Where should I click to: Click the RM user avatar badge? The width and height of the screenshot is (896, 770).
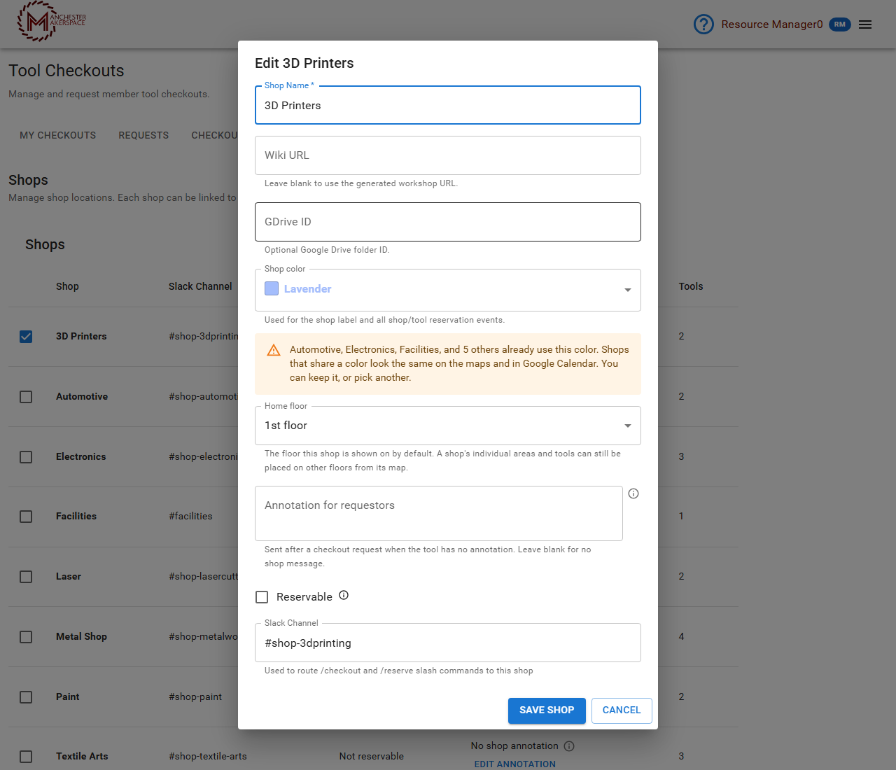click(x=840, y=24)
